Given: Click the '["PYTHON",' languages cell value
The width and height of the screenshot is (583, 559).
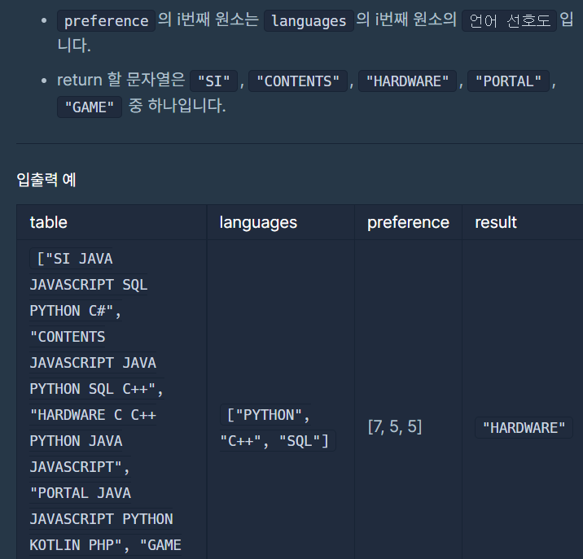Looking at the screenshot, I should tap(265, 415).
